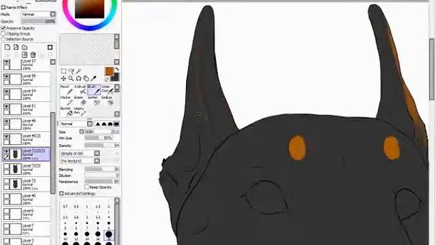Click the orange foreground color swatch

click(109, 71)
